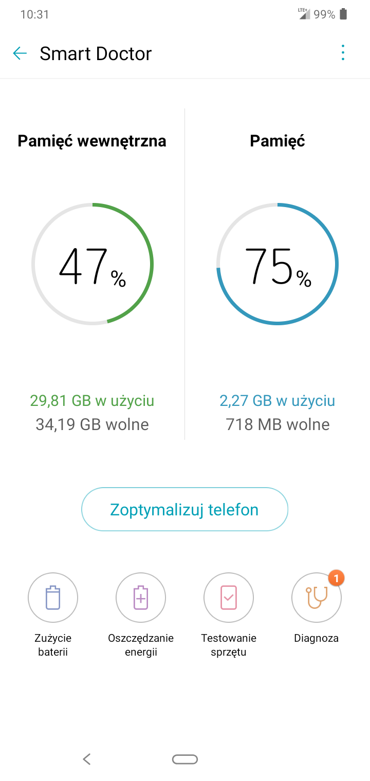Open the three-dot overflow menu
Viewport: 370px width, 781px height.
pyautogui.click(x=343, y=53)
